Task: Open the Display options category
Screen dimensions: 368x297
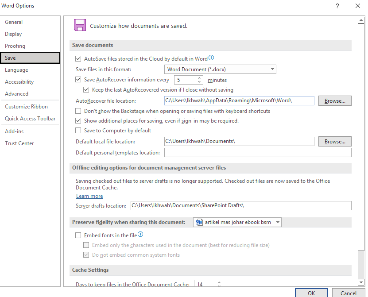Action: tap(30, 34)
